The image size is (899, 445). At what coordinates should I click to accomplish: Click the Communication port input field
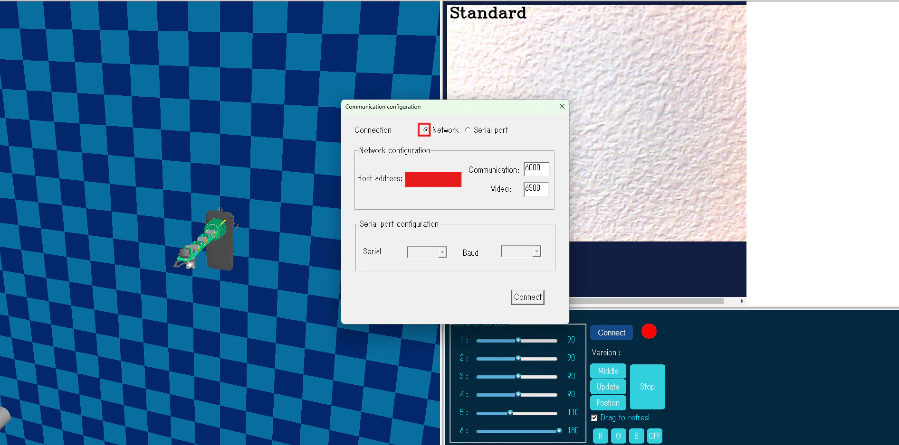[x=536, y=169]
